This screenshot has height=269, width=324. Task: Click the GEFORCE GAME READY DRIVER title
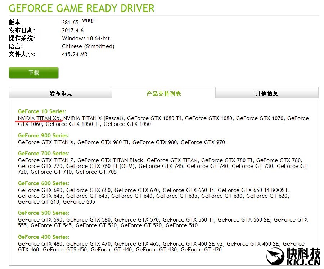81,8
